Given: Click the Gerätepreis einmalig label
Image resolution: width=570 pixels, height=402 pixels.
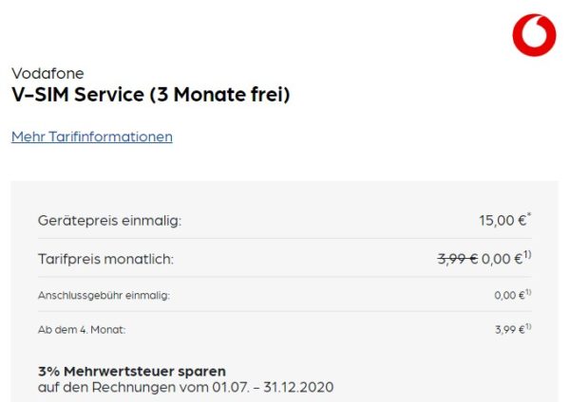Looking at the screenshot, I should (109, 221).
